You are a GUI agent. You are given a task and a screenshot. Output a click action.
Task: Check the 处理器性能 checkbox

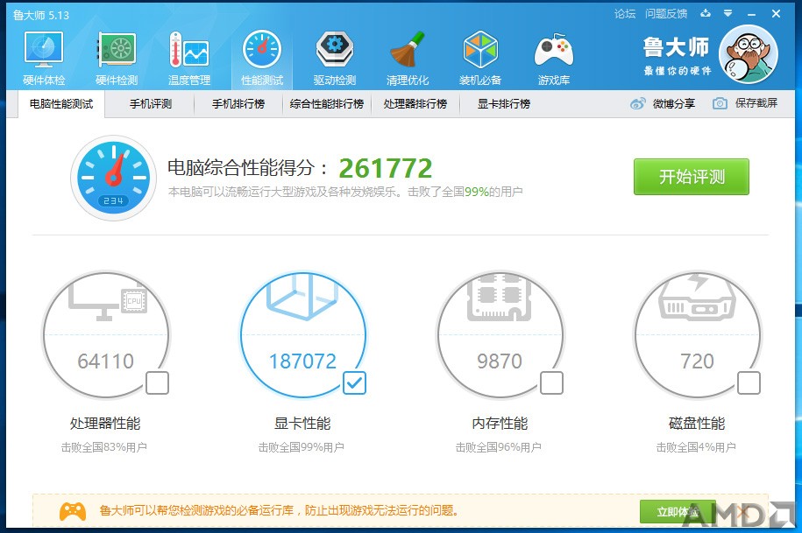(x=157, y=383)
